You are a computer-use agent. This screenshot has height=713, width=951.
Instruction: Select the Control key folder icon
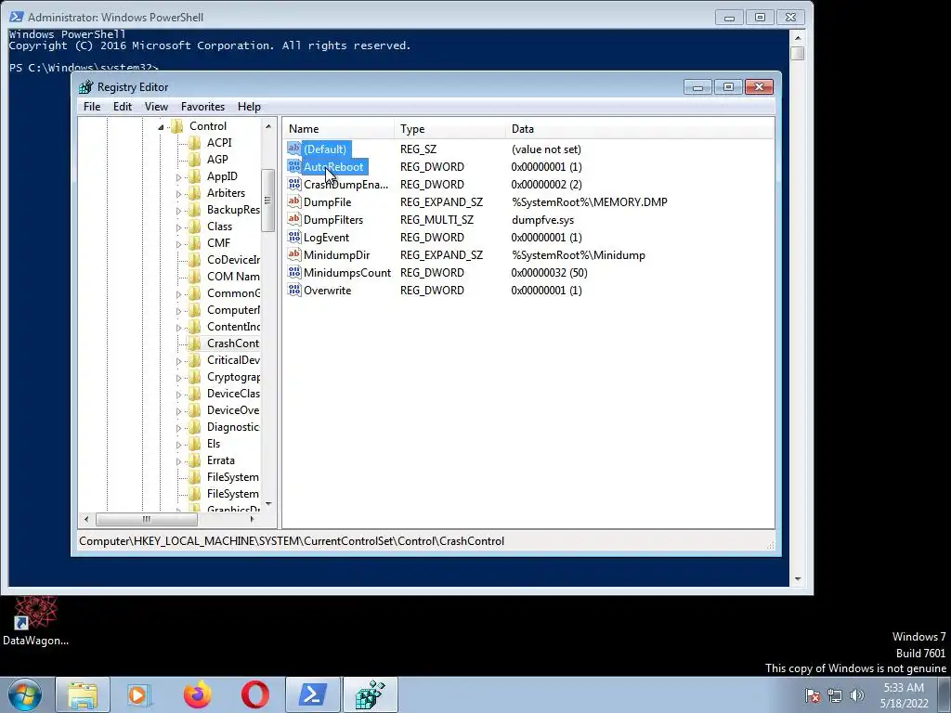177,126
